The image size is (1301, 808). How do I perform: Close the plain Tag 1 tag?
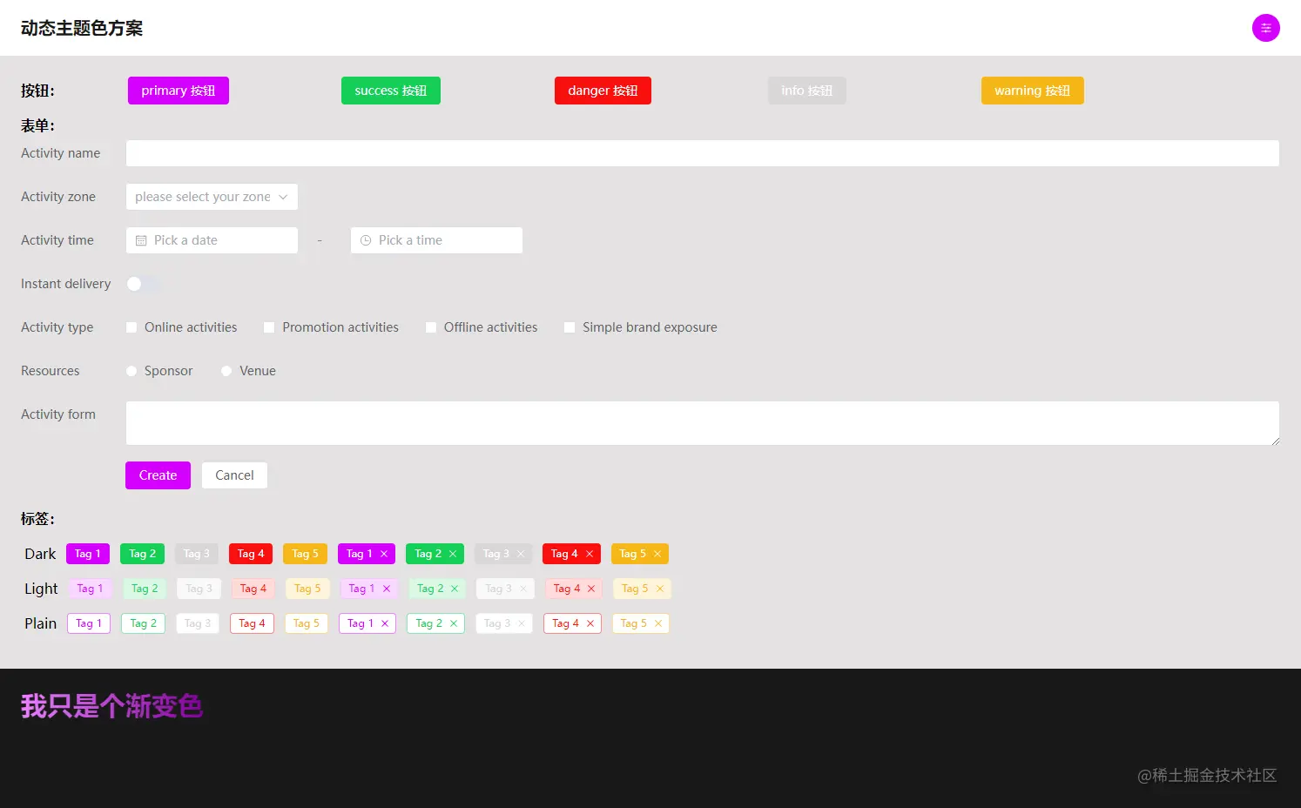tap(385, 623)
